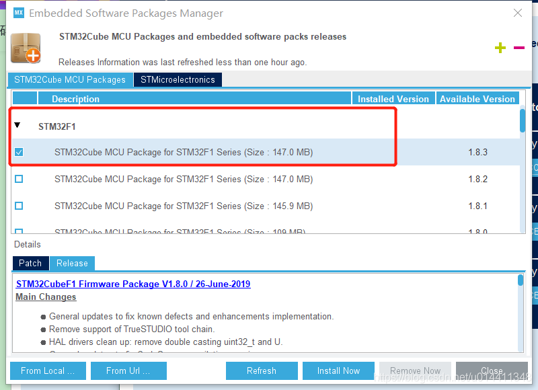This screenshot has width=538, height=390.
Task: Click the From Local button
Action: click(x=48, y=370)
